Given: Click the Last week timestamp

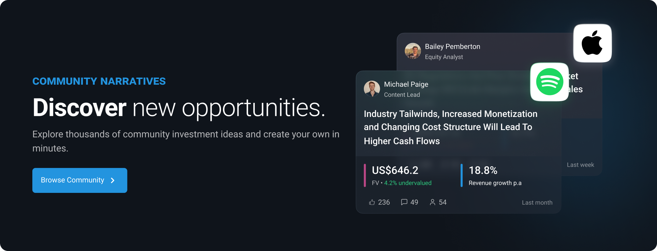Looking at the screenshot, I should pyautogui.click(x=580, y=165).
